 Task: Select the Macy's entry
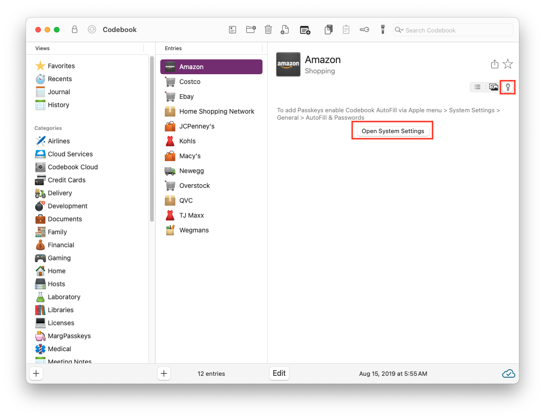(211, 156)
